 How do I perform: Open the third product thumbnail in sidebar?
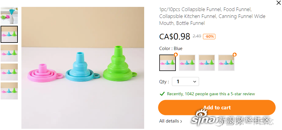[x=9, y=53]
